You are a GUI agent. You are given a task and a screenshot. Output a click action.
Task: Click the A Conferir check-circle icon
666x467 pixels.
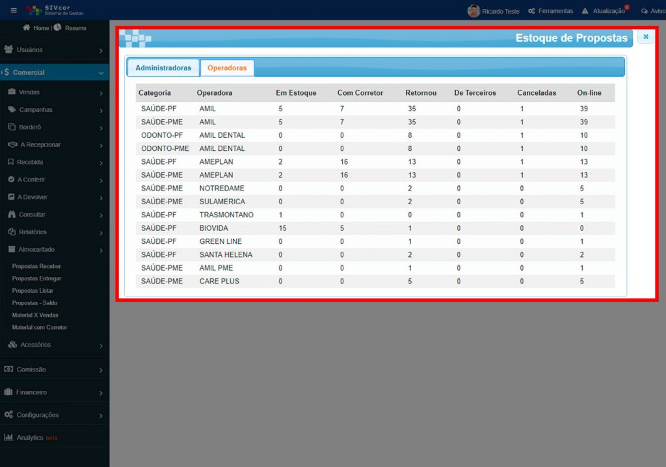(x=12, y=180)
